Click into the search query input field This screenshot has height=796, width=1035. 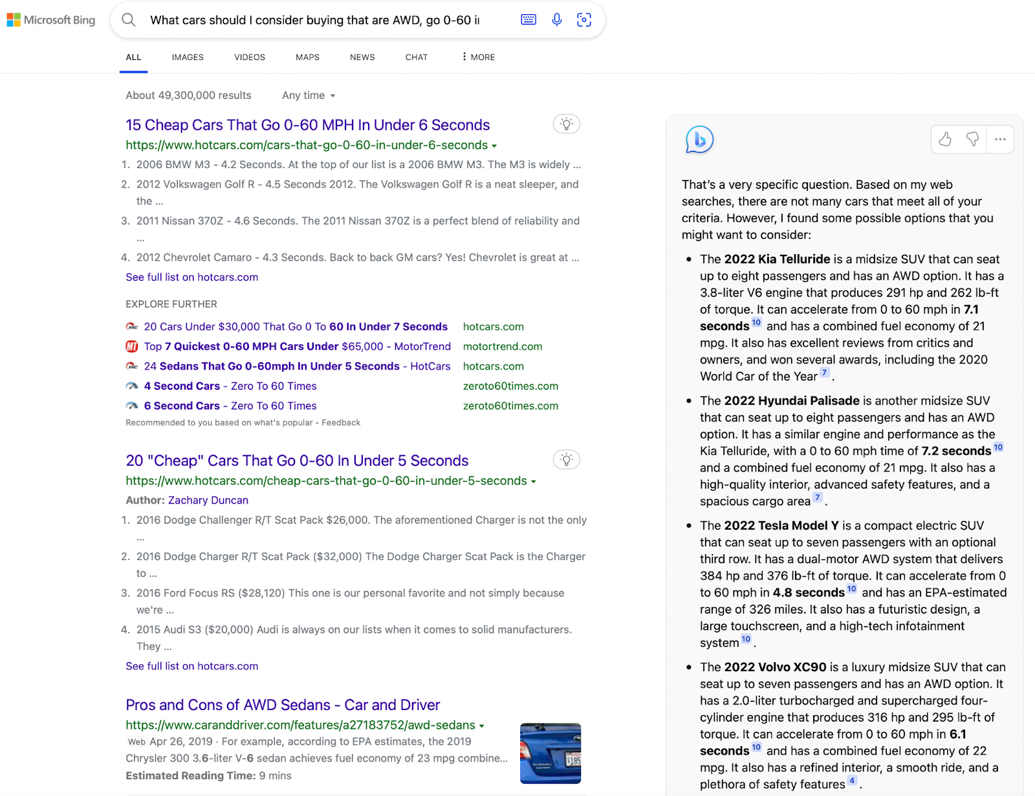pos(315,20)
